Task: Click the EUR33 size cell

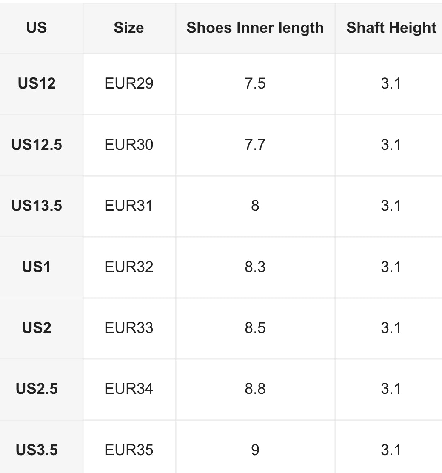Action: click(128, 328)
